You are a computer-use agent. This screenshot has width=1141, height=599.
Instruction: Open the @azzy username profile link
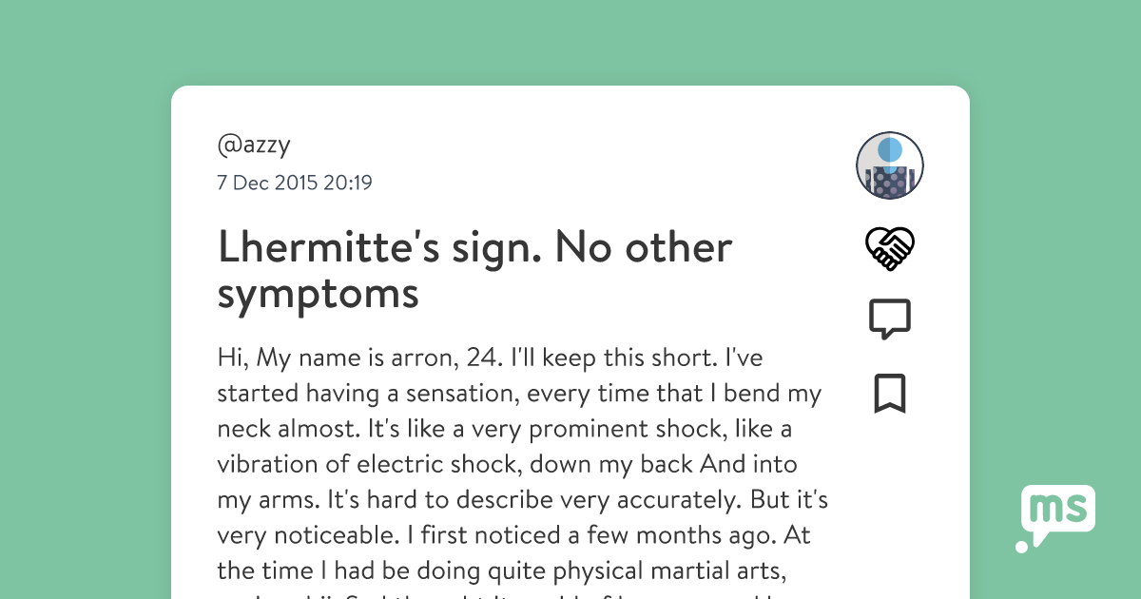[254, 145]
